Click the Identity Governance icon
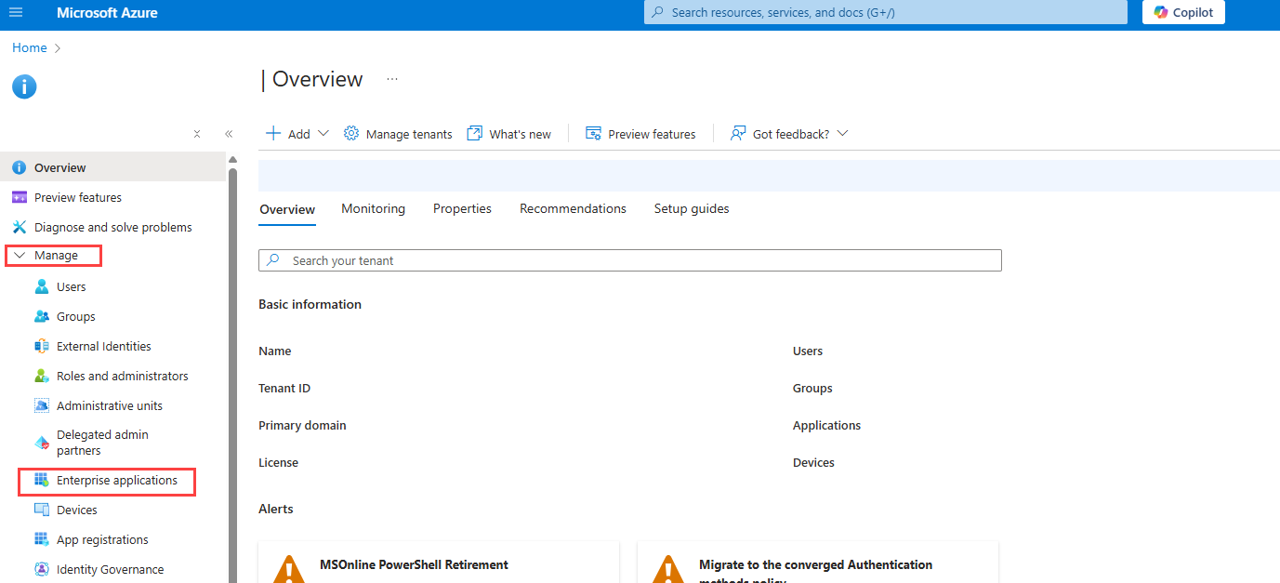The image size is (1280, 583). pyautogui.click(x=41, y=569)
